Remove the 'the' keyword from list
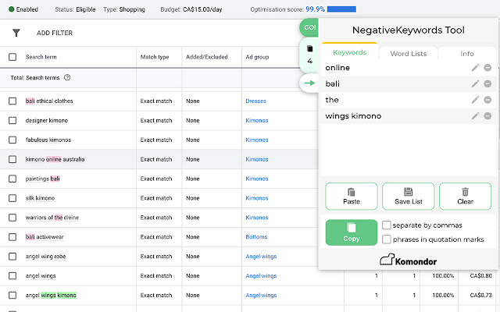Image resolution: width=500 pixels, height=312 pixels. tap(487, 100)
